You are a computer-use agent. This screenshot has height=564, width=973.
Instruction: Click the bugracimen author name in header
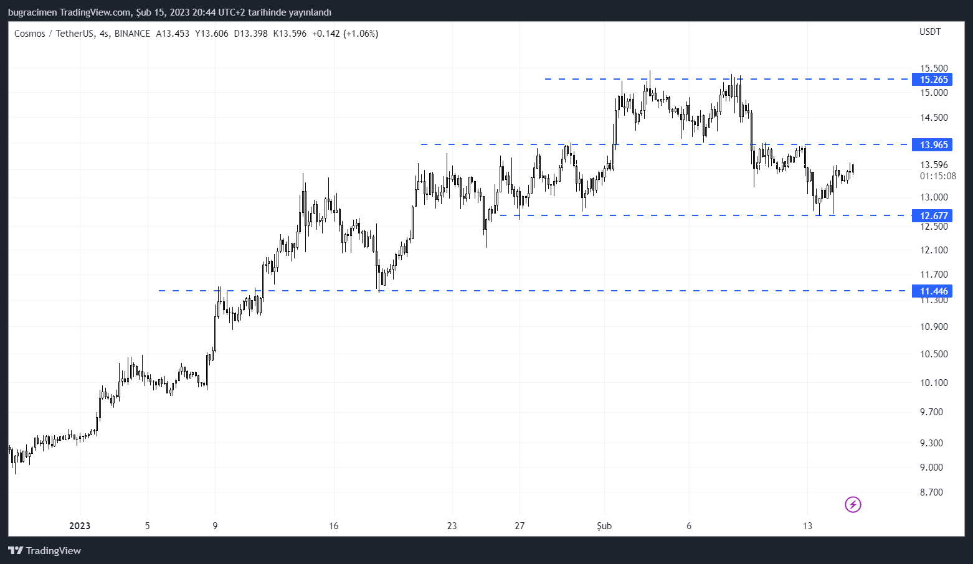[x=32, y=12]
